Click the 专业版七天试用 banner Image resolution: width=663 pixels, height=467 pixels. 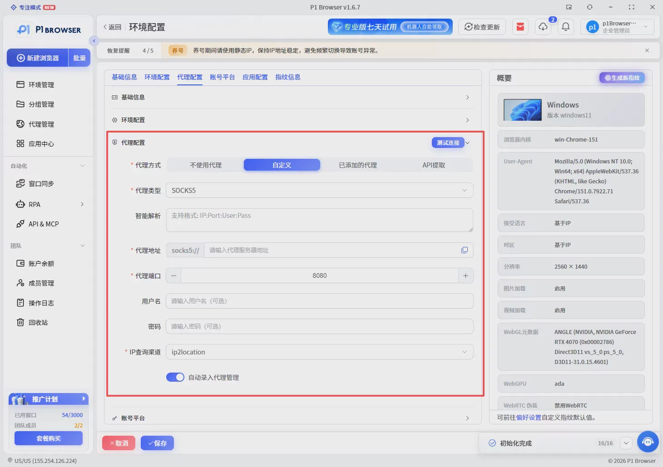point(390,27)
